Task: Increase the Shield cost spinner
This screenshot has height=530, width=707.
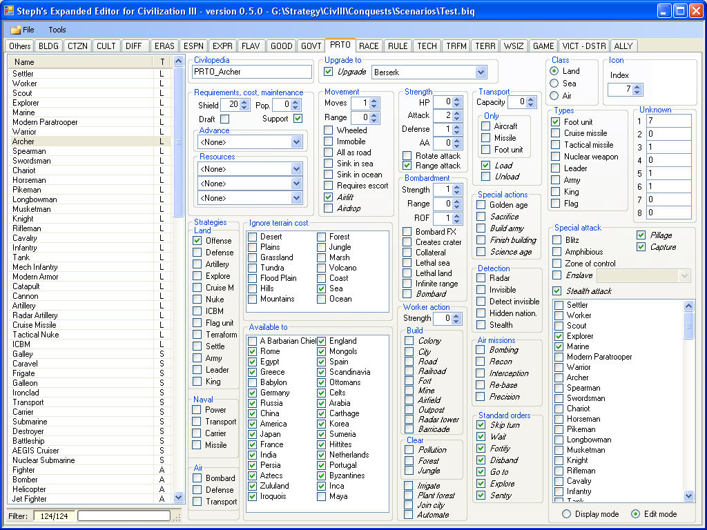Action: [244, 102]
